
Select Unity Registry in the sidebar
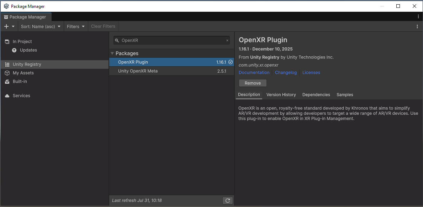point(54,64)
